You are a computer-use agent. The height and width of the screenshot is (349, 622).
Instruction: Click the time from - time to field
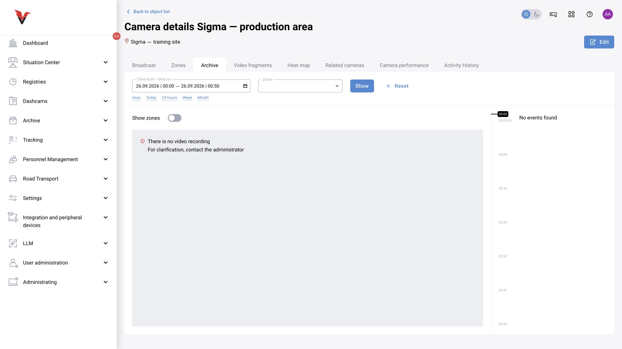191,86
